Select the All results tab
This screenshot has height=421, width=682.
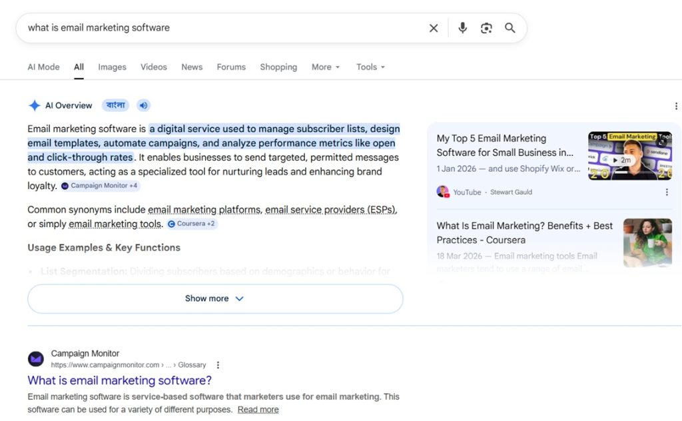click(79, 67)
